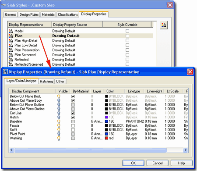The image size is (197, 171).
Task: Uncheck By Material for Cut Line
Action: pyautogui.click(x=73, y=113)
